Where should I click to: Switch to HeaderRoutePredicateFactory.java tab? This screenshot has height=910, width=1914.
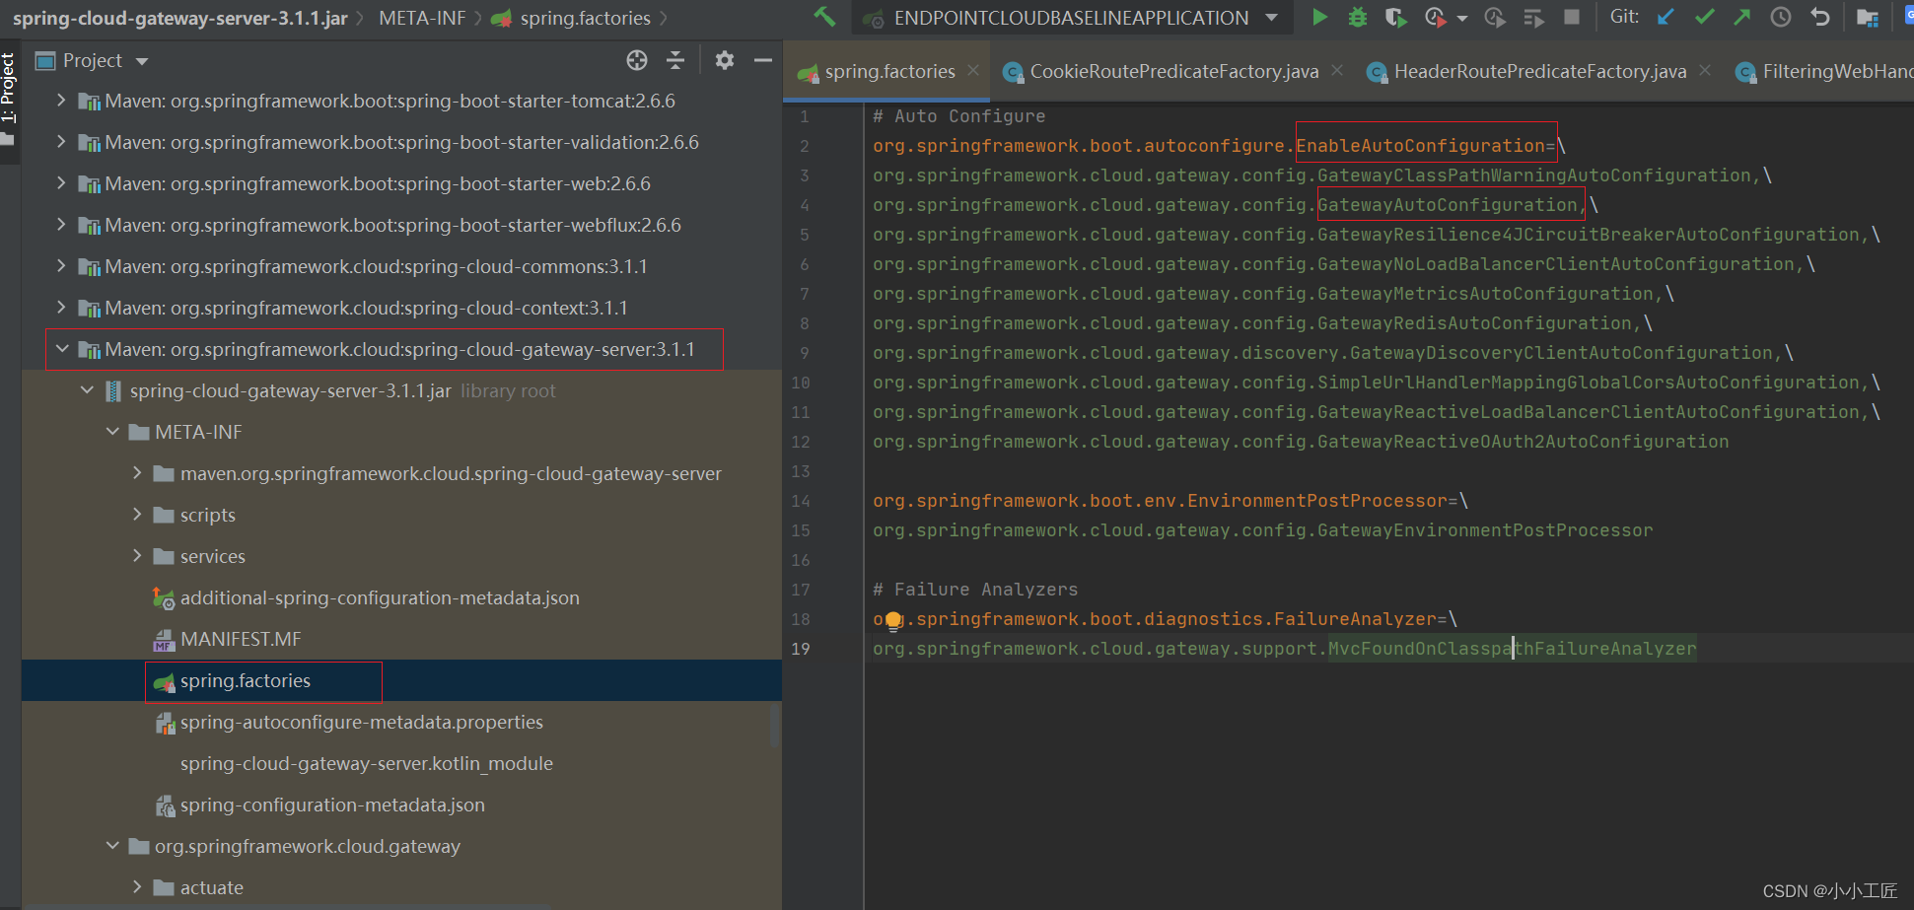(x=1539, y=71)
